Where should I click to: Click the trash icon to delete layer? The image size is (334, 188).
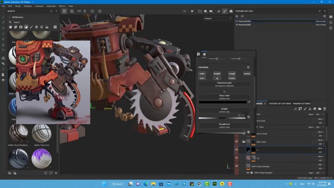pos(324,109)
